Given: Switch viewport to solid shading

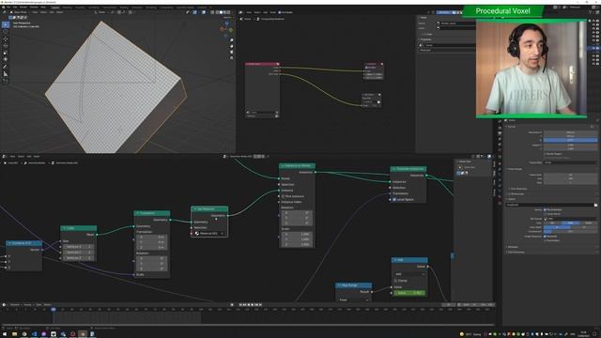Looking at the screenshot, I should click(221, 12).
